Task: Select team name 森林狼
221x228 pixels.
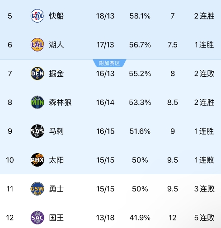Action: click(60, 102)
